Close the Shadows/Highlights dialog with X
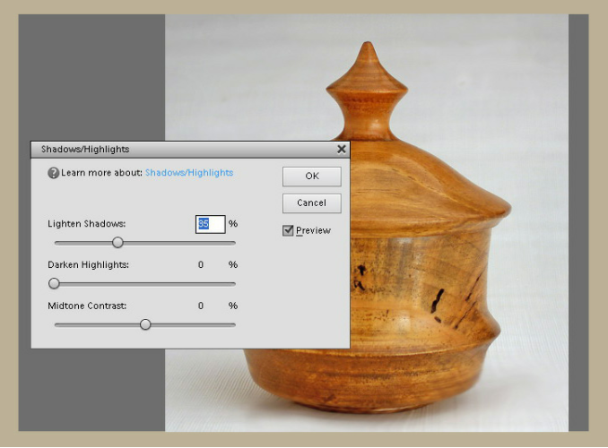The image size is (608, 448). pyautogui.click(x=341, y=150)
